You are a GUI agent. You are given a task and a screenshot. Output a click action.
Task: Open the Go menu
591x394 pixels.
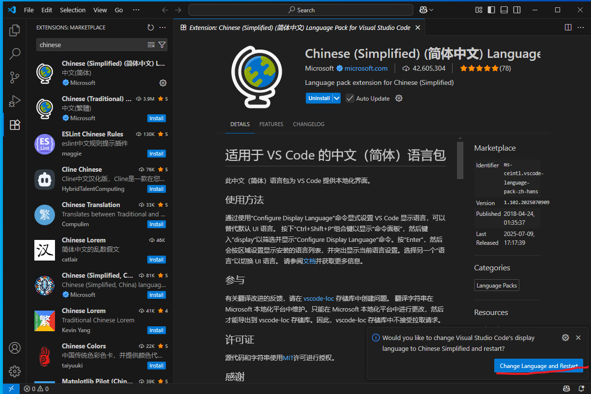pos(119,10)
